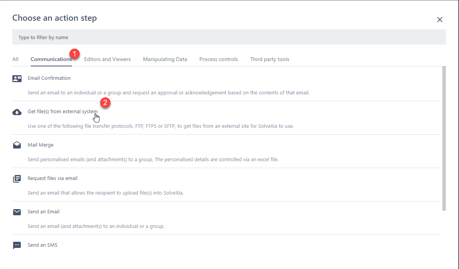Switch to the Manipulating Data tab
This screenshot has width=459, height=269.
165,59
